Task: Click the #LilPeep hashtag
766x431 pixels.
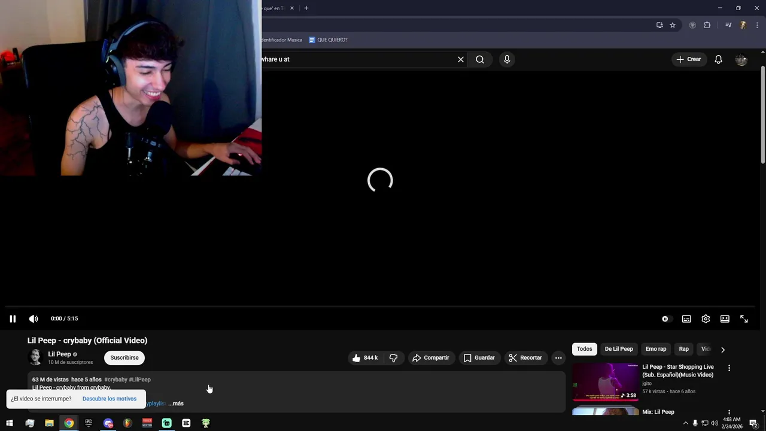Action: tap(140, 380)
